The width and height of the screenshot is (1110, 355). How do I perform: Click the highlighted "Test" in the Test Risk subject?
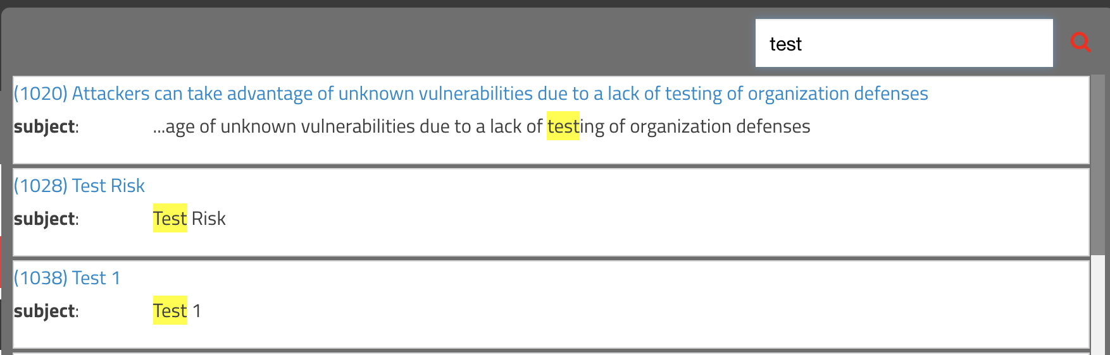coord(170,218)
